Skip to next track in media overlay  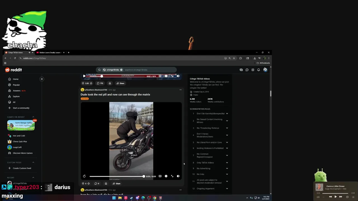(x=341, y=197)
